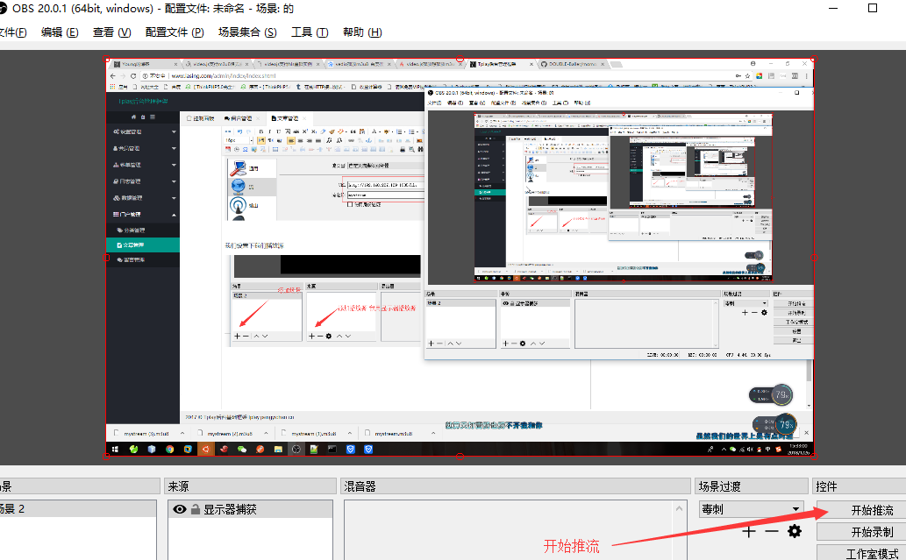Click the 来源 panel header
Screen dimensions: 906x560
click(x=250, y=486)
